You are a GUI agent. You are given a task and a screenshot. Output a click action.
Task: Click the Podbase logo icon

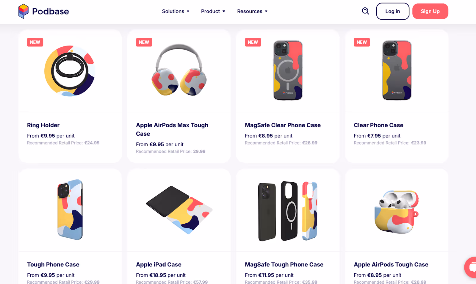point(23,11)
